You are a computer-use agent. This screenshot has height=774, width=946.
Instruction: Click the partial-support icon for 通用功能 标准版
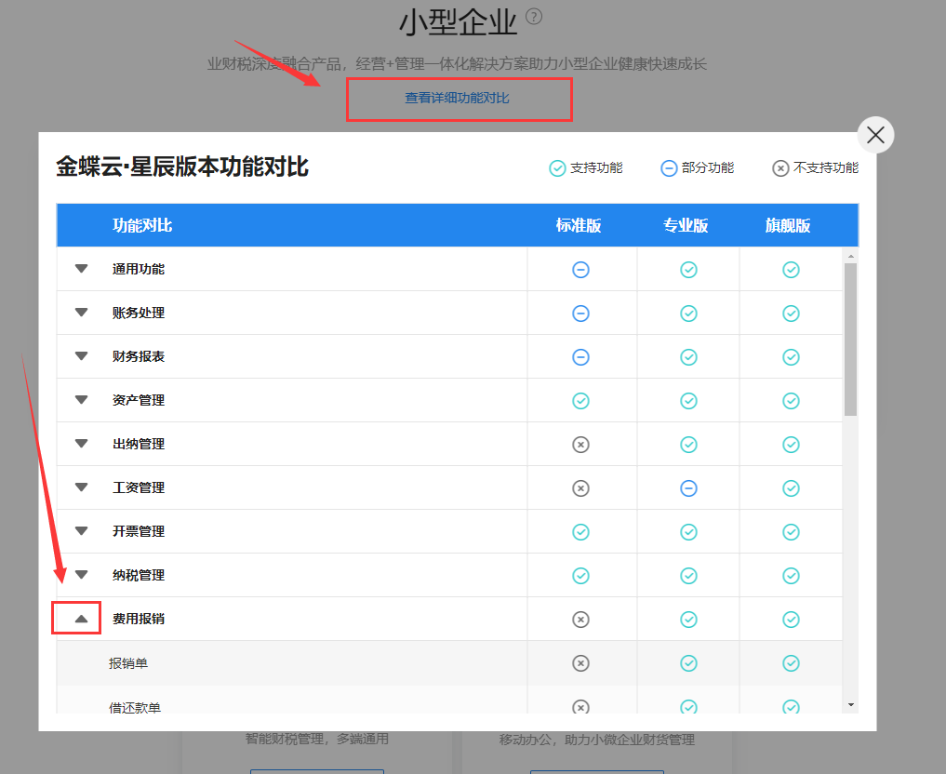[x=580, y=269]
